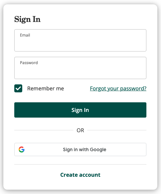Image resolution: width=161 pixels, height=194 pixels.
Task: Click the Google G logo icon
Action: [x=22, y=149]
